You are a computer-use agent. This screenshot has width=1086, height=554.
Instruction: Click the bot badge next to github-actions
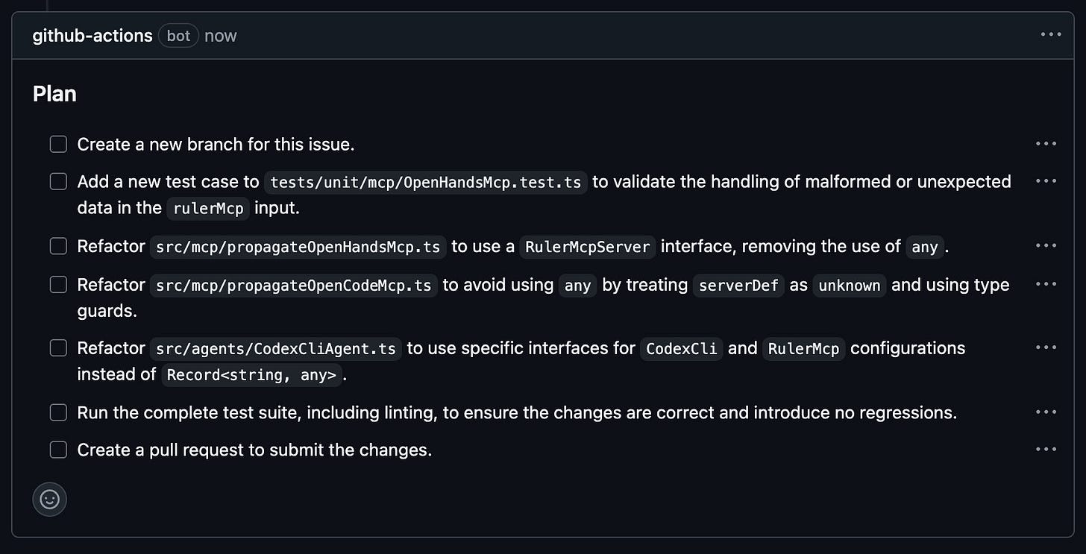point(178,35)
